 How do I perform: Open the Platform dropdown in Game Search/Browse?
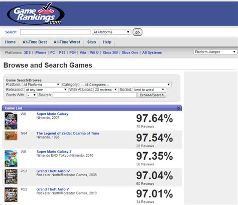(x=41, y=85)
